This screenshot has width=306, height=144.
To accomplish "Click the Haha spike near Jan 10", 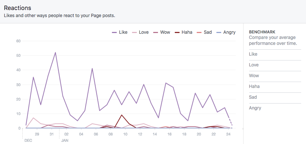I will point(122,115).
